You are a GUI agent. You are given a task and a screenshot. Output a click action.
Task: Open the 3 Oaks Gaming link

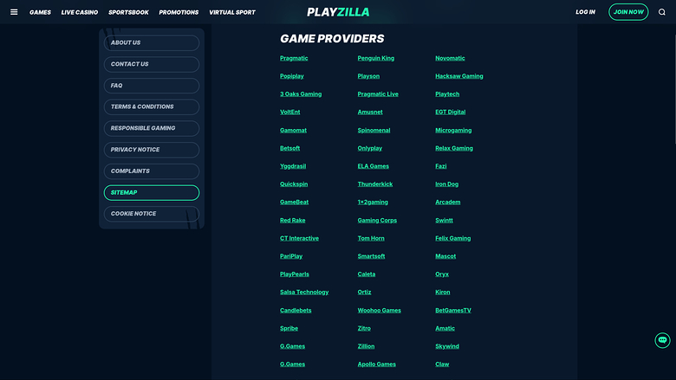click(x=301, y=94)
